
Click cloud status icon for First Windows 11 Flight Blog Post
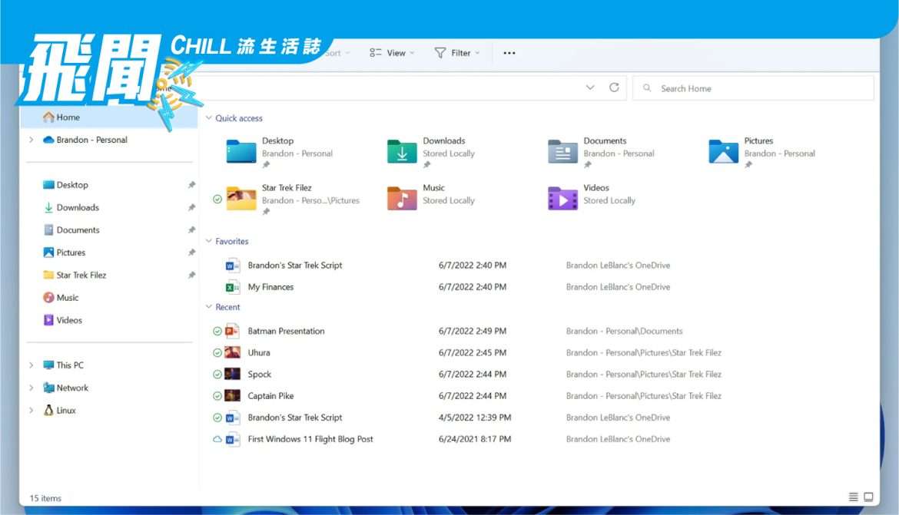click(217, 439)
